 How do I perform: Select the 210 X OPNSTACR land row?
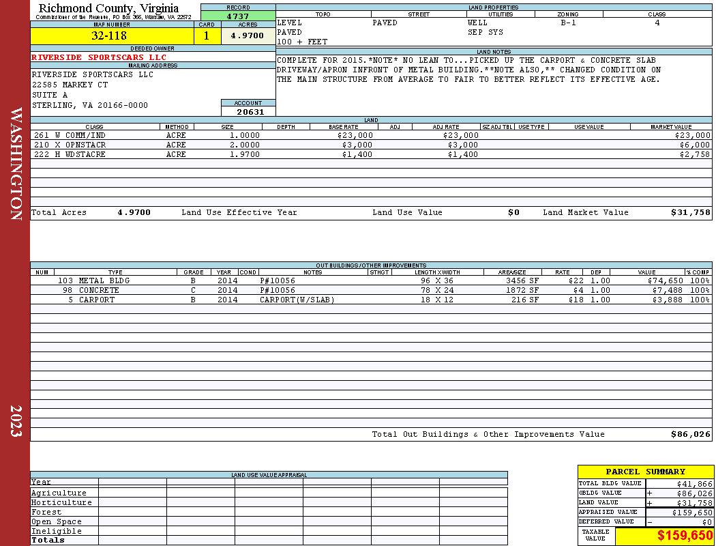point(371,145)
